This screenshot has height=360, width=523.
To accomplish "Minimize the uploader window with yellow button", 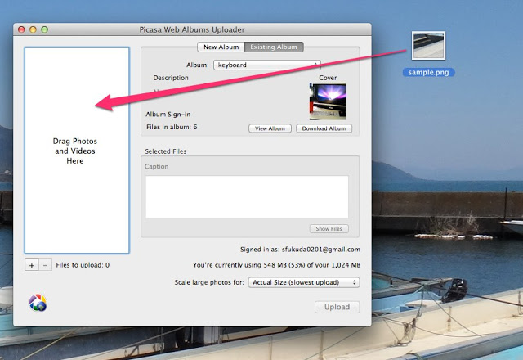I will click(x=33, y=29).
